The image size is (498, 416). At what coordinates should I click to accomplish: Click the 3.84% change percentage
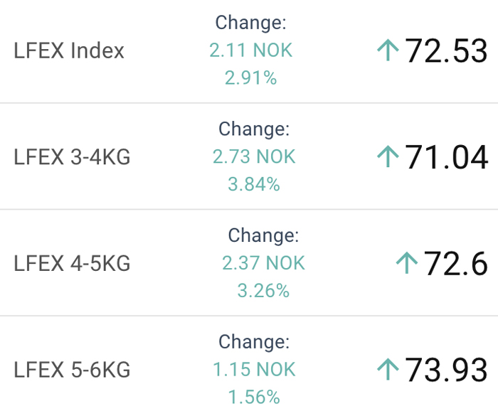click(x=254, y=184)
